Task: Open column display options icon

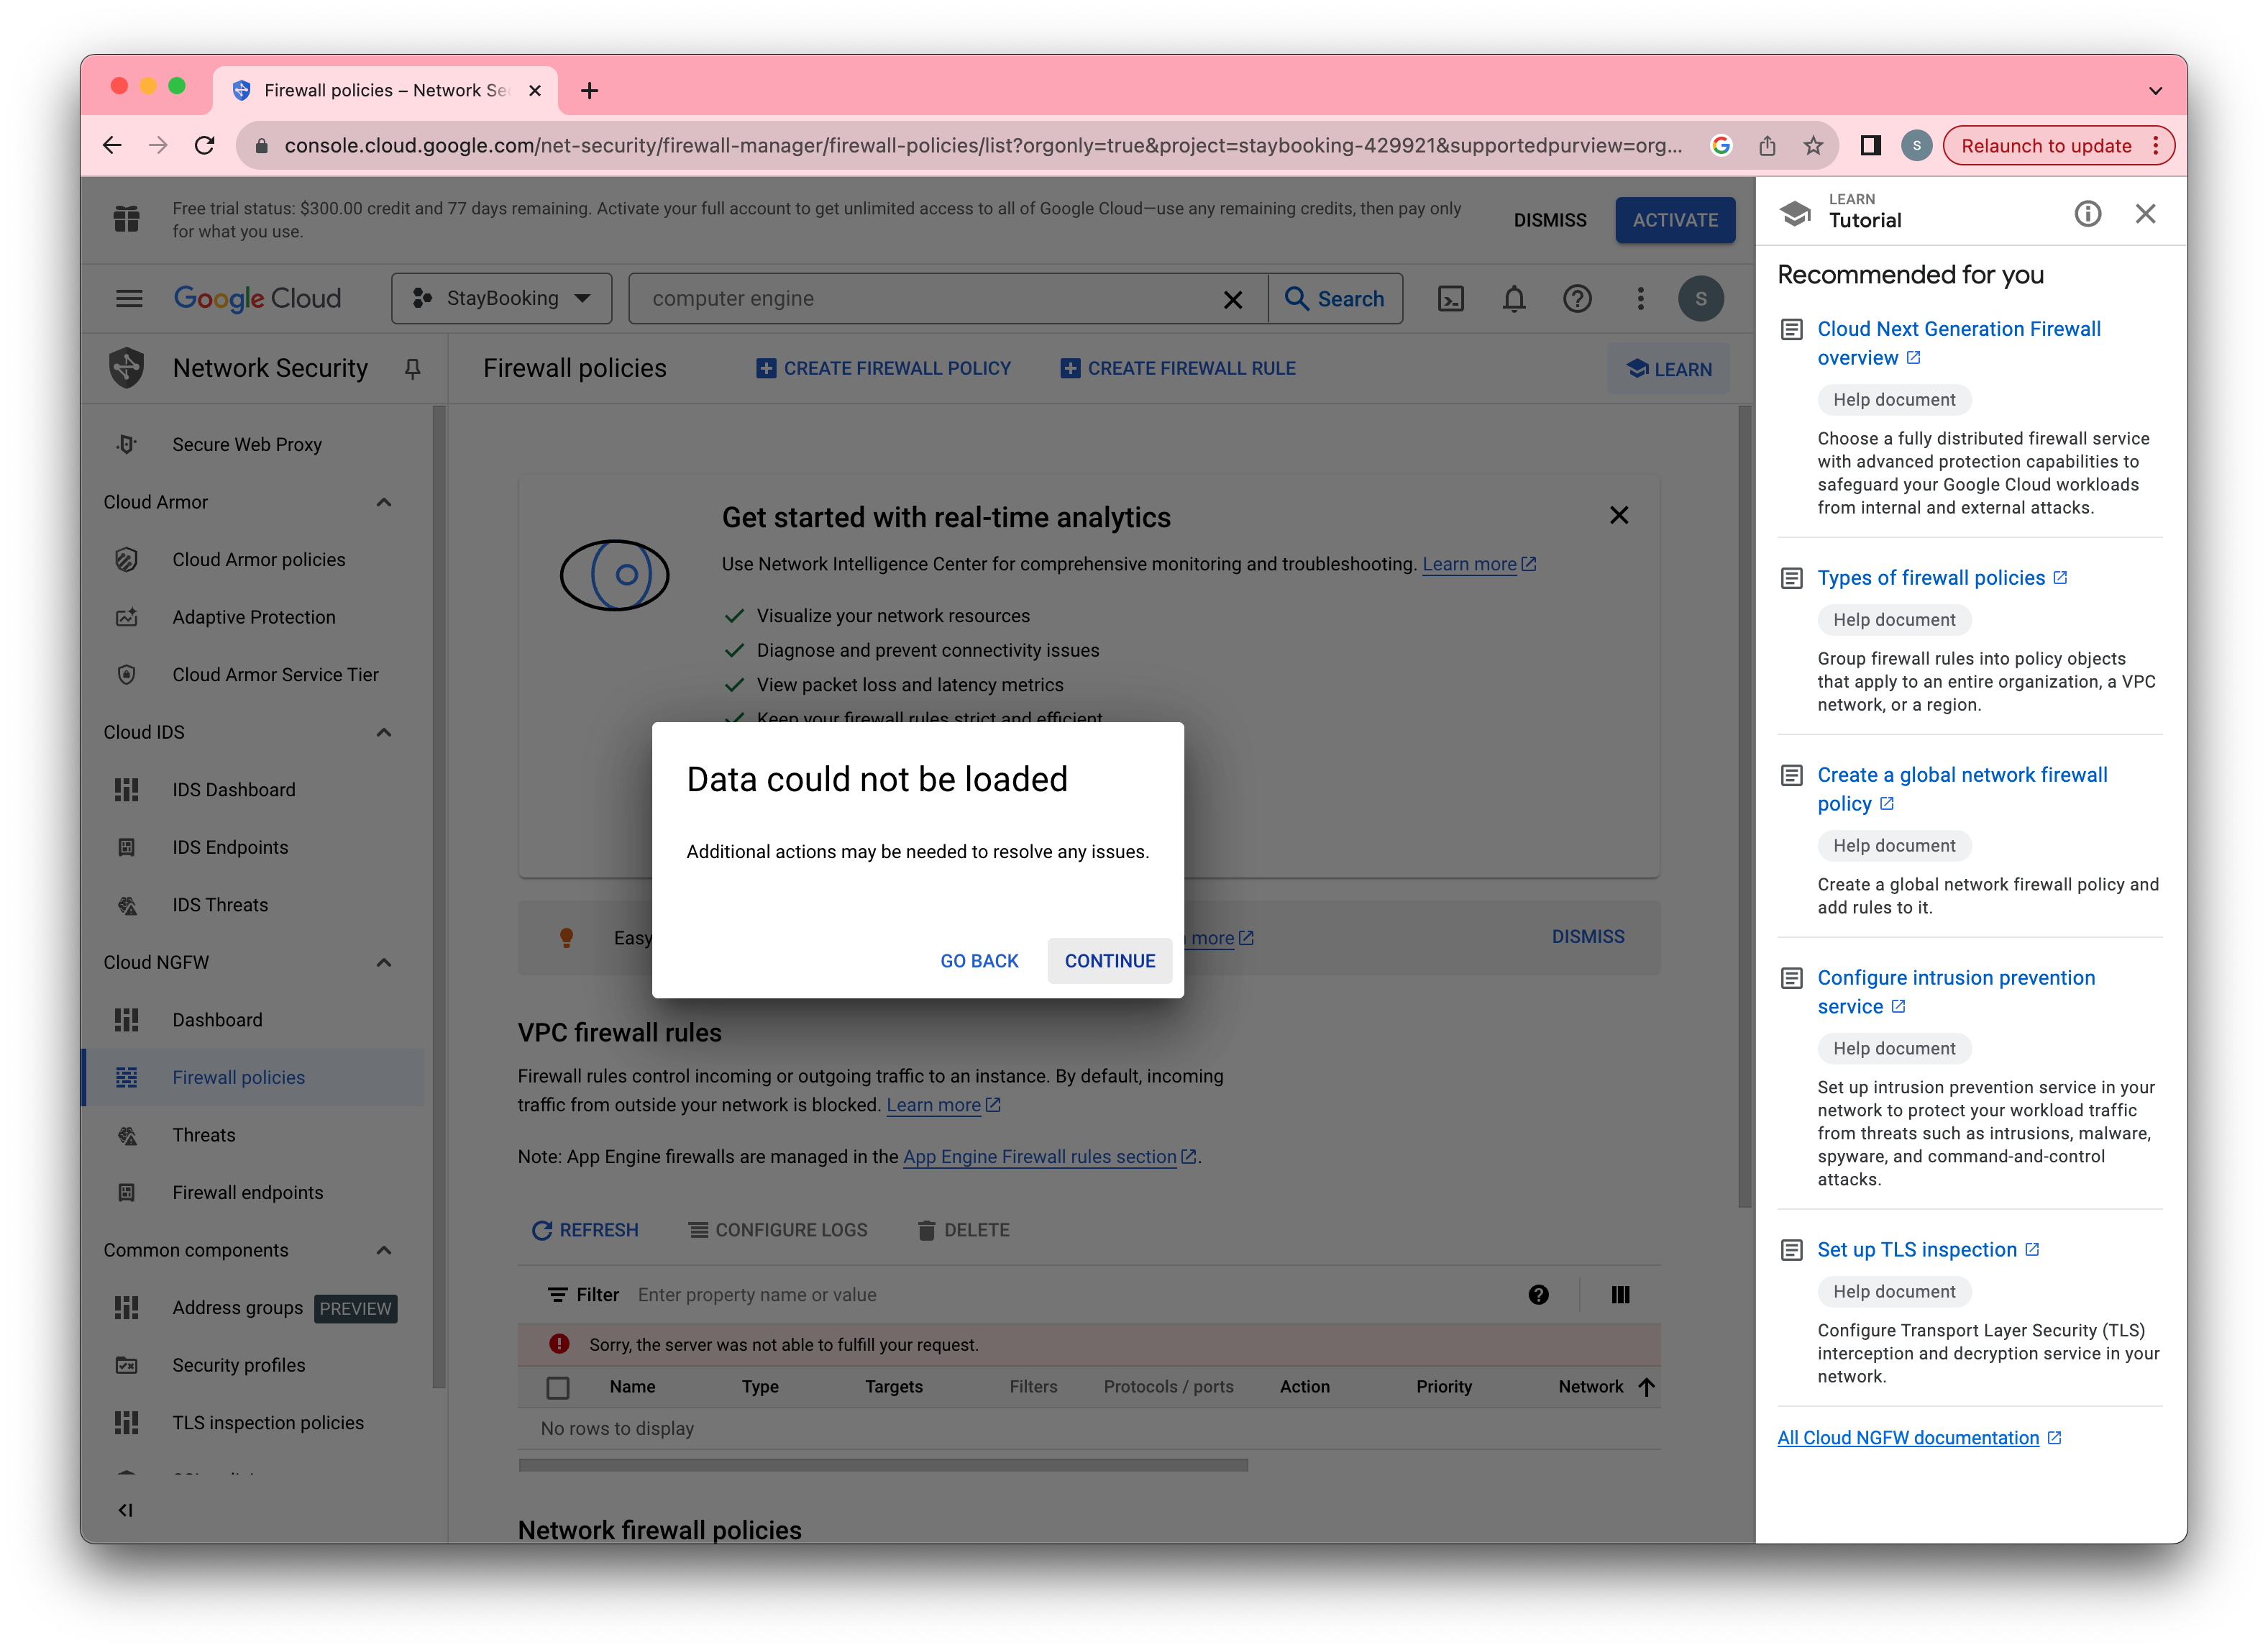Action: pos(1620,1295)
